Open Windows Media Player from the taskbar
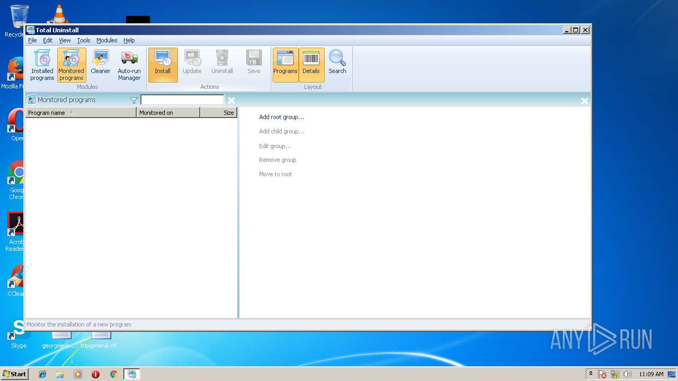The image size is (678, 381). [x=78, y=374]
